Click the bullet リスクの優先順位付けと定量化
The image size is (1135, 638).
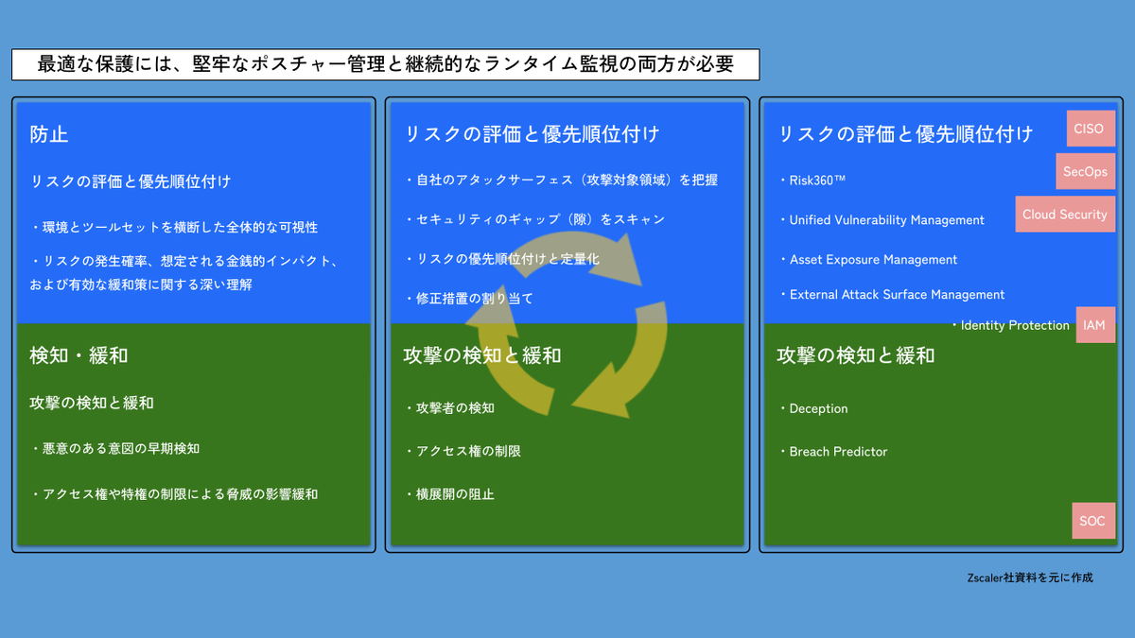pos(501,259)
